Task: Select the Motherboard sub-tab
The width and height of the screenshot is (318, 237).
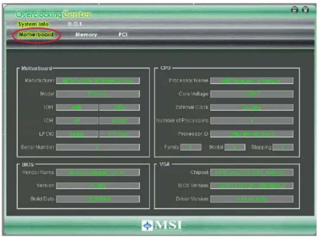Action: pos(36,34)
